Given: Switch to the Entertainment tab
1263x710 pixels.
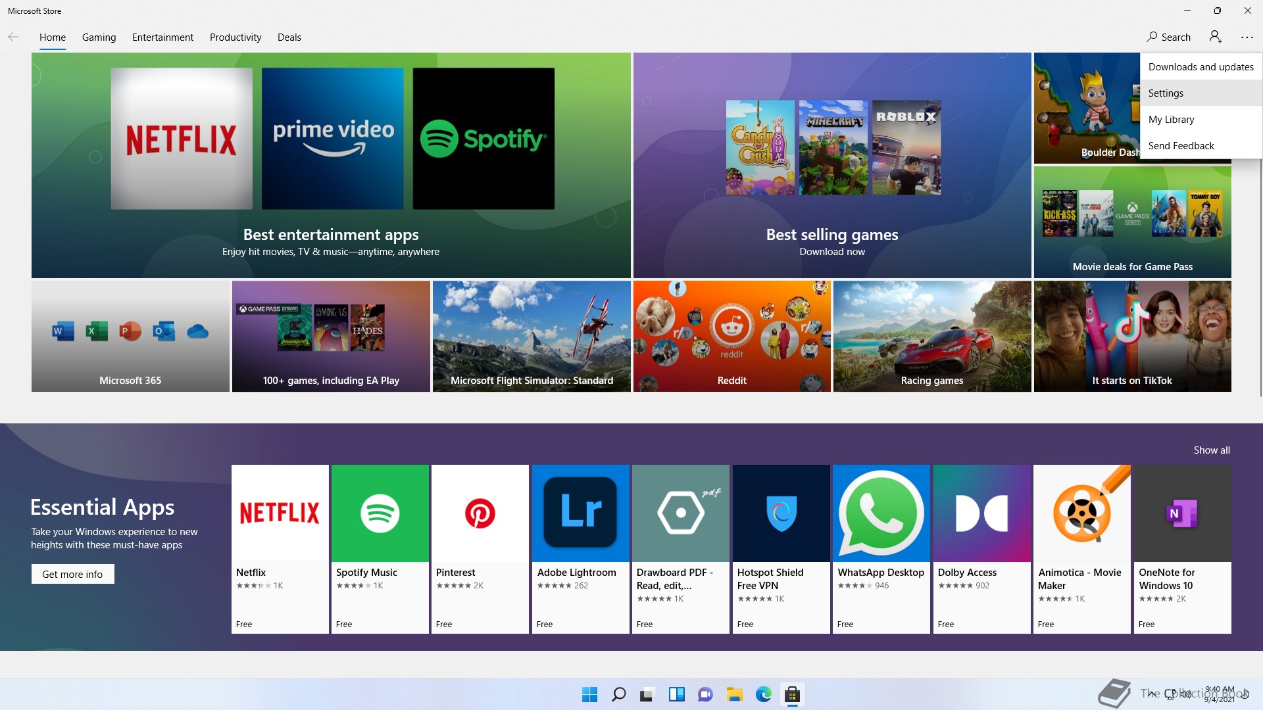Looking at the screenshot, I should coord(162,37).
